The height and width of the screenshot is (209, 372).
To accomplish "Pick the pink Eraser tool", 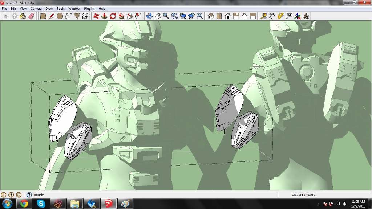I will coord(32,16).
